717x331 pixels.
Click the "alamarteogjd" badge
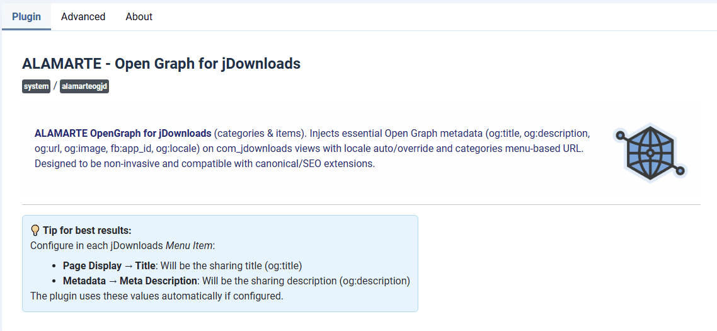pyautogui.click(x=84, y=86)
